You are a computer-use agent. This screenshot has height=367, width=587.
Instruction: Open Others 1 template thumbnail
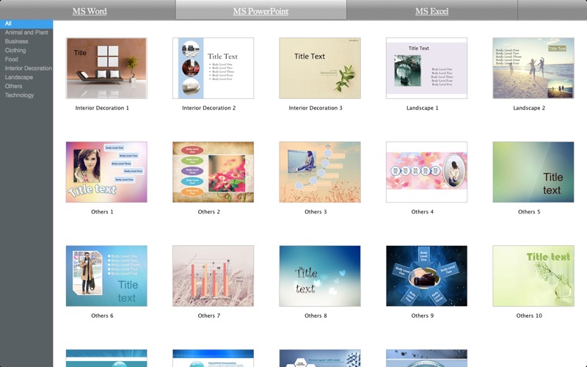click(106, 172)
